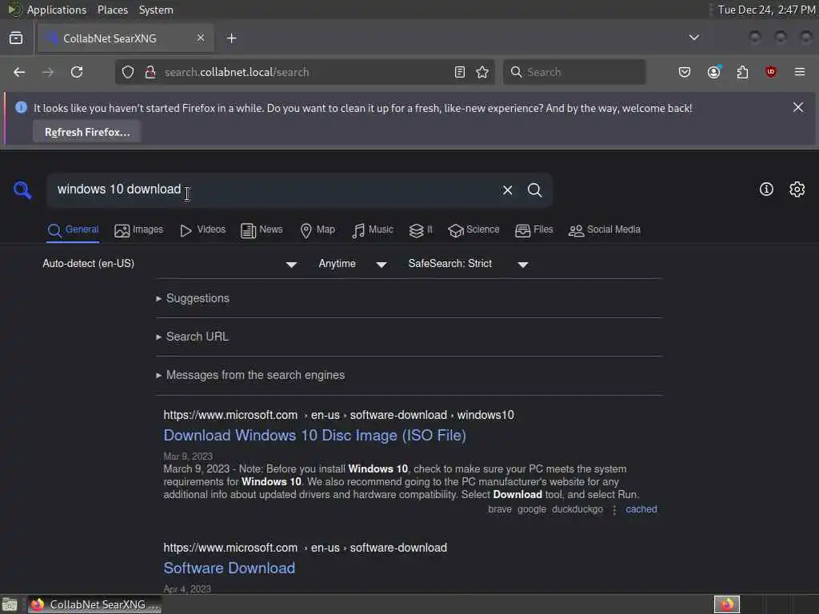Open tracking protection shield icon
Screen dimensions: 819x614
pyautogui.click(x=128, y=72)
